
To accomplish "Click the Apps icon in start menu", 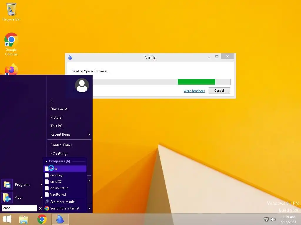I will (7, 197).
